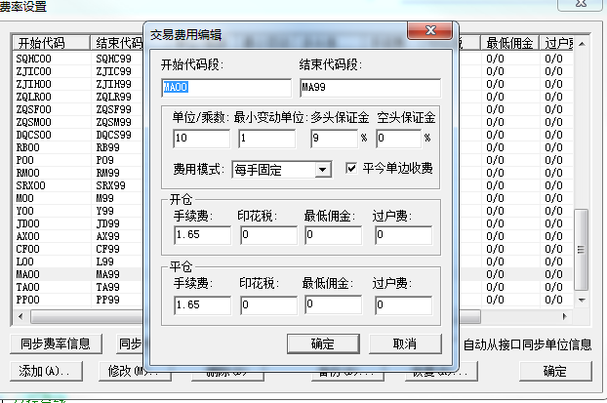607x403 pixels.
Task: Select the RB00 row in the list
Action: (x=29, y=148)
